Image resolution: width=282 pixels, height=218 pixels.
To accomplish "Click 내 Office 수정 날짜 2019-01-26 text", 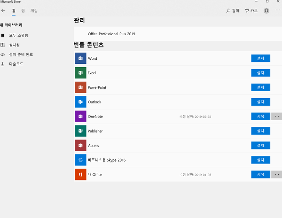I will [196, 175].
